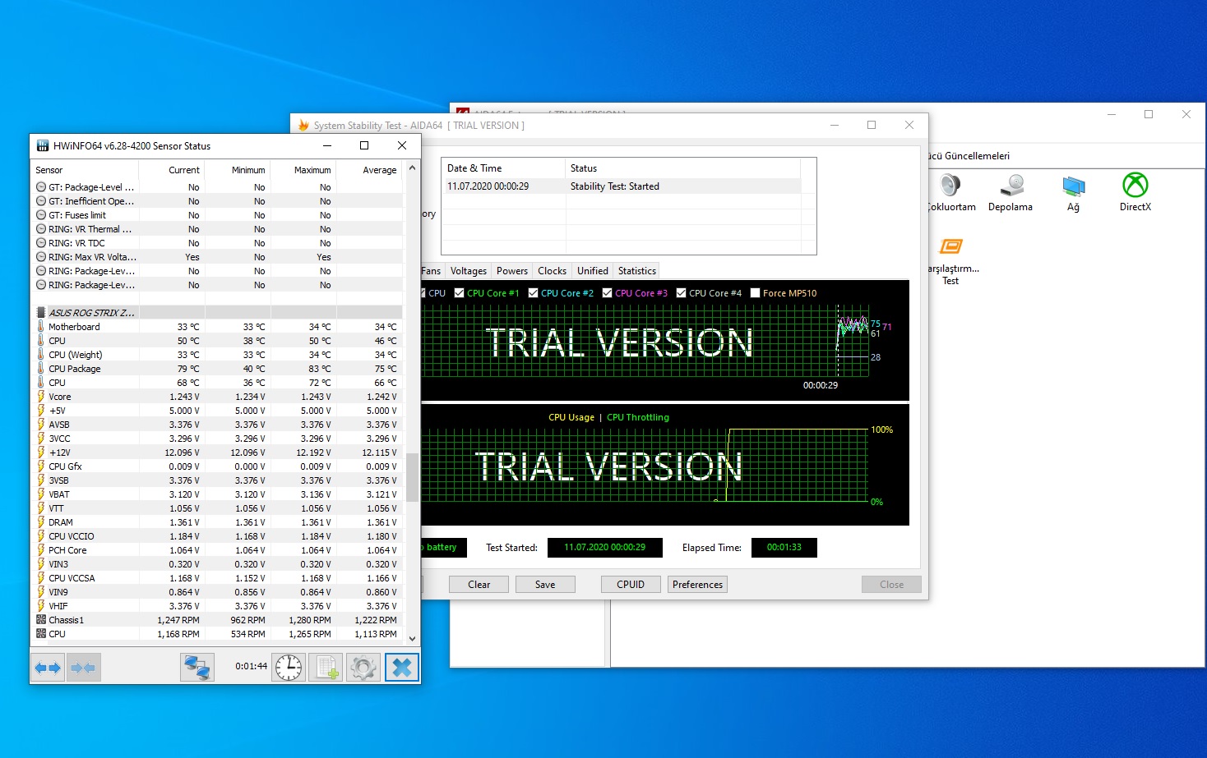Select the 'Stability Test: Started' log entry
The image size is (1207, 758).
click(x=622, y=186)
